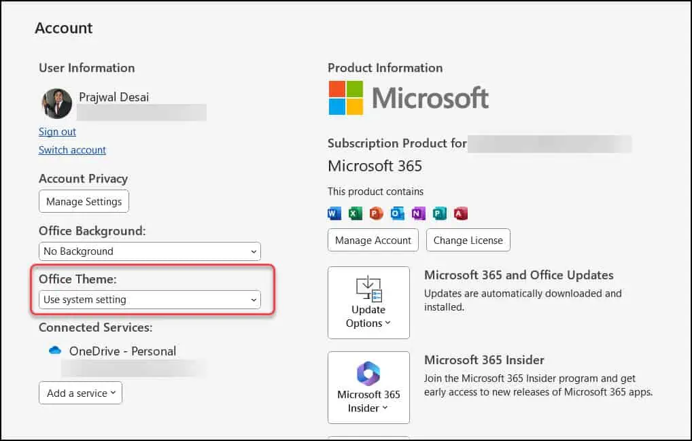Screen dimensions: 692x441
Task: Click the Microsoft four-color logo
Action: [346, 98]
